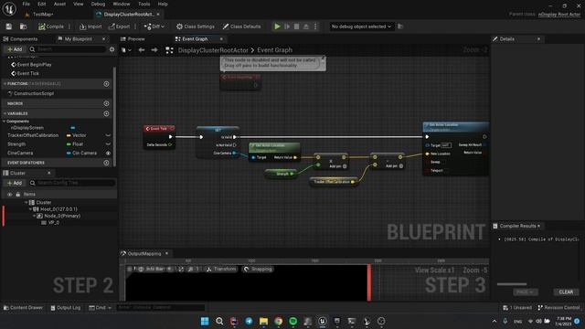Toggle lock icon in Cluster header
This screenshot has width=585, height=329.
[18, 195]
